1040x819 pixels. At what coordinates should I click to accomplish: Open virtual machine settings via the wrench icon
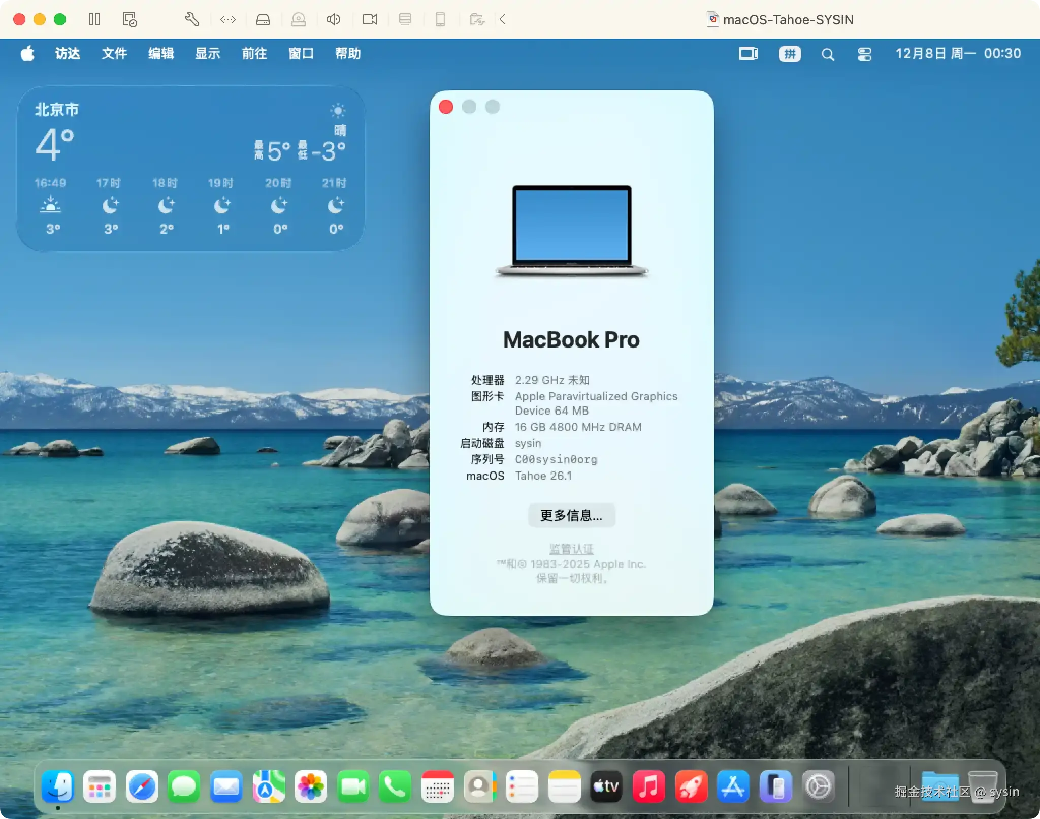tap(192, 19)
